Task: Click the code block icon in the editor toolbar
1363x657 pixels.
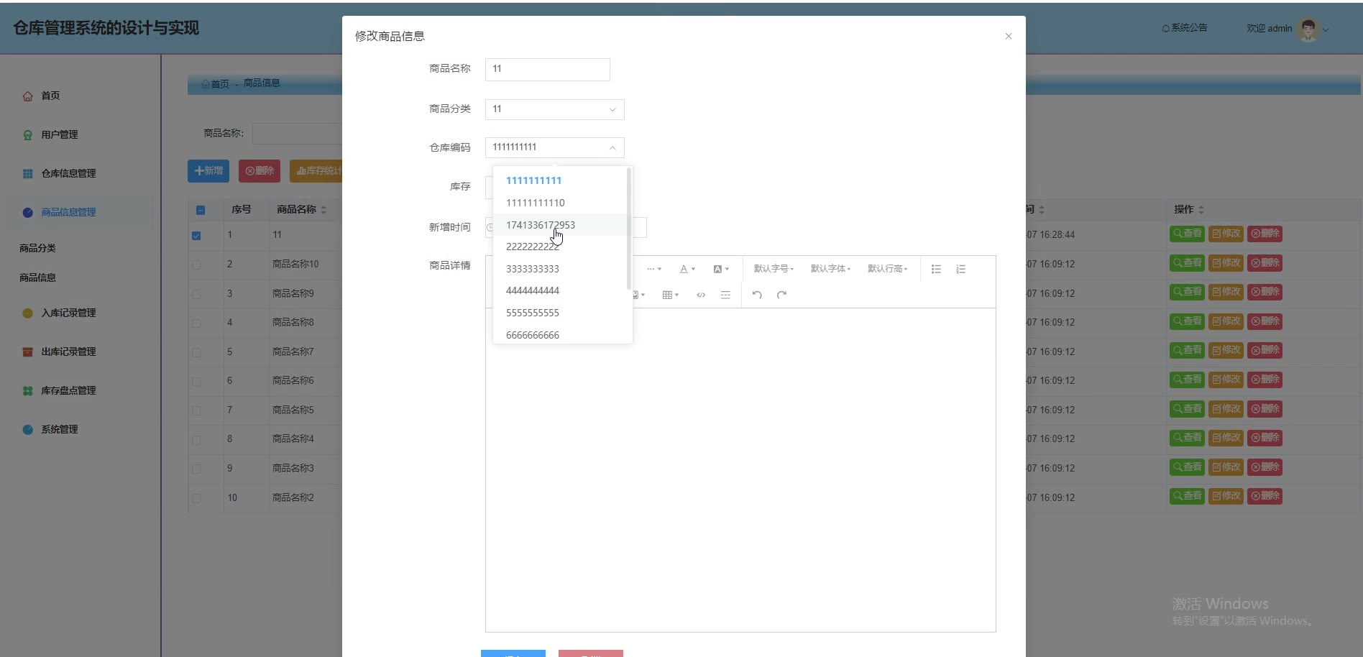Action: tap(701, 295)
